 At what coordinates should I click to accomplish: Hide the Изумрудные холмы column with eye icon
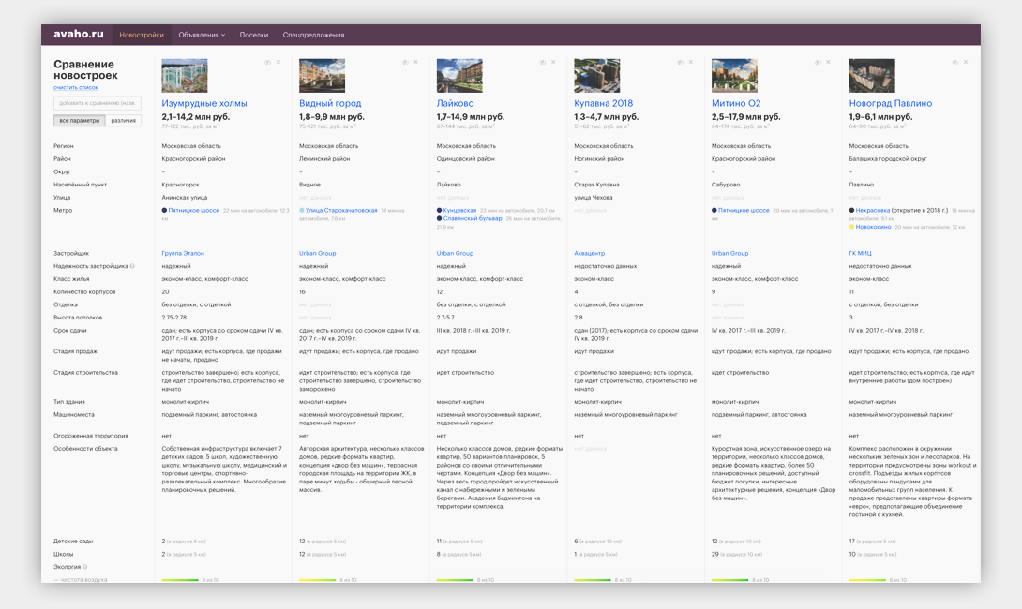click(x=267, y=63)
